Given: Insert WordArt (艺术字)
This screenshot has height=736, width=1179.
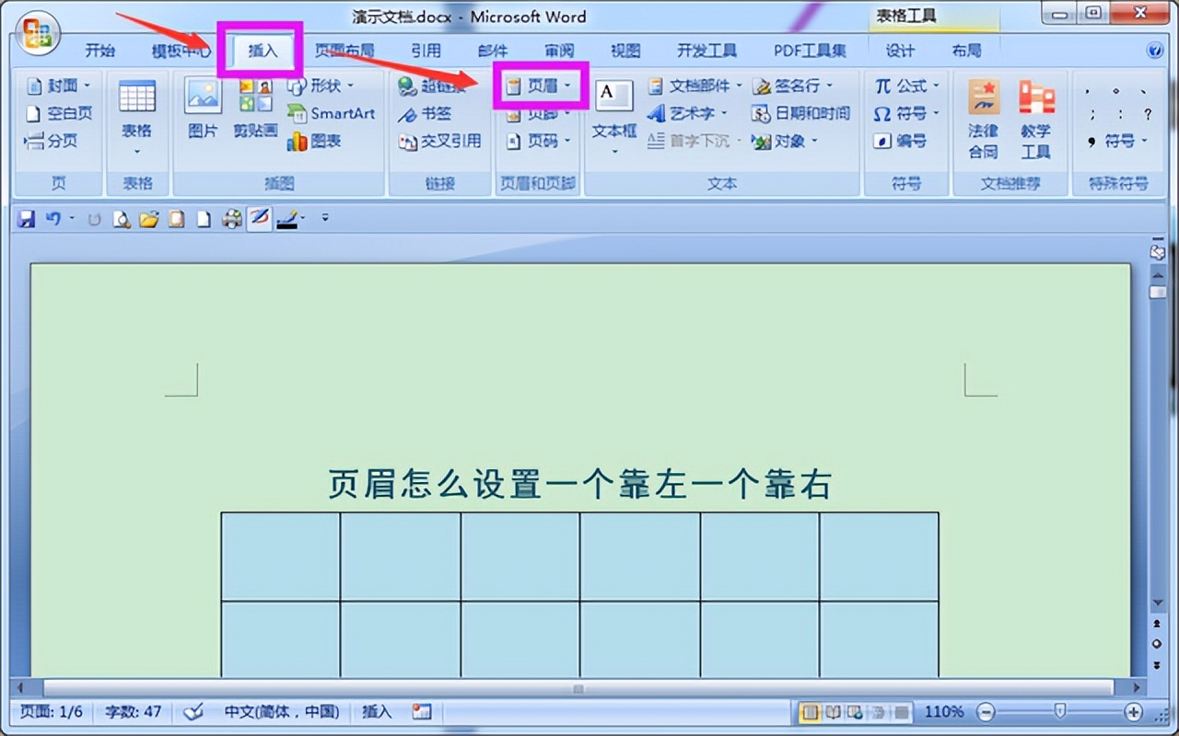Looking at the screenshot, I should pos(687,113).
